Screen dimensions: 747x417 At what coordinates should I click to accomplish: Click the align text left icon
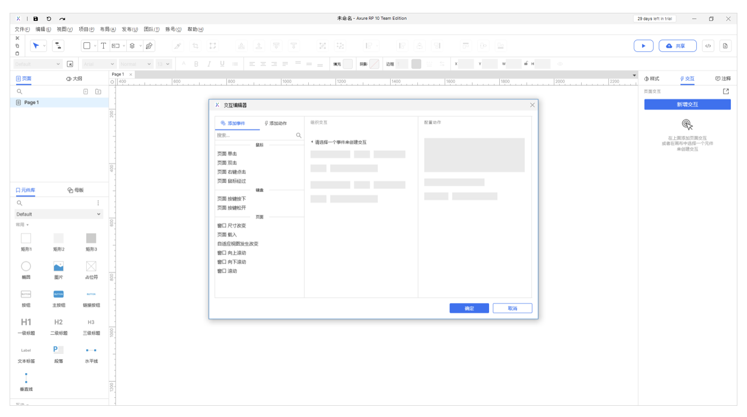pyautogui.click(x=252, y=64)
